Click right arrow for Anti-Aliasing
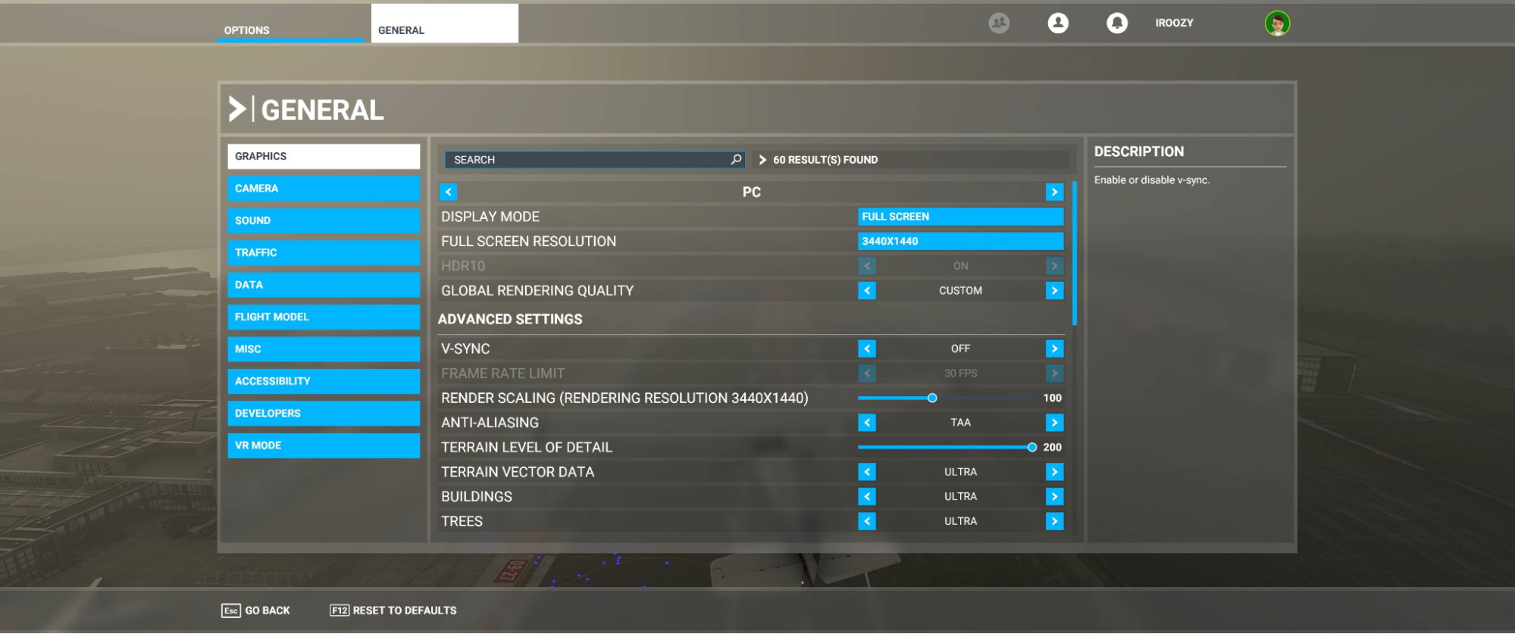Viewport: 1515px width, 634px height. pos(1054,423)
